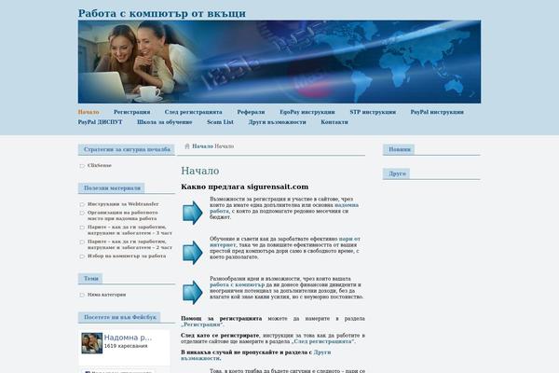Click the breadcrumb home icon
Image resolution: width=559 pixels, height=373 pixels.
tap(187, 146)
